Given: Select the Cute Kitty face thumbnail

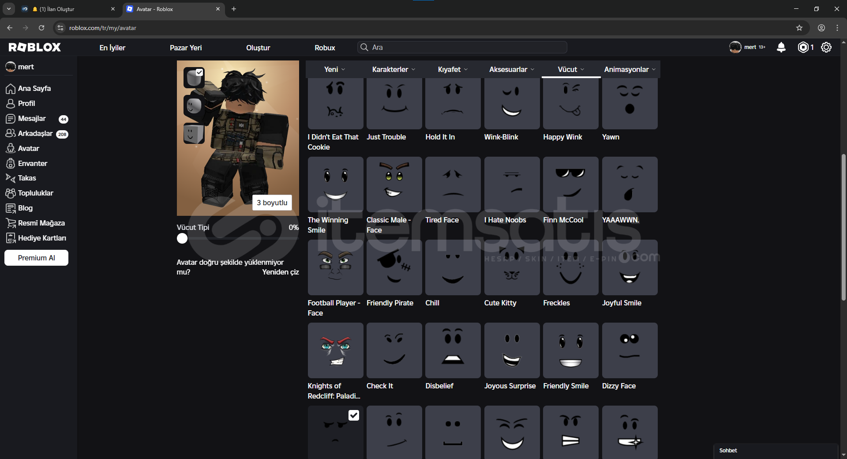Looking at the screenshot, I should 512,267.
